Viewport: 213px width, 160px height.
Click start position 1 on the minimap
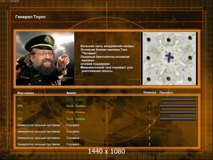[190, 58]
